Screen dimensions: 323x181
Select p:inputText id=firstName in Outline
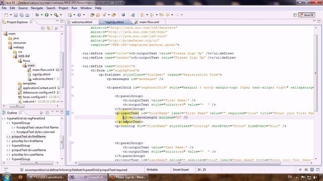pyautogui.click(x=28, y=136)
